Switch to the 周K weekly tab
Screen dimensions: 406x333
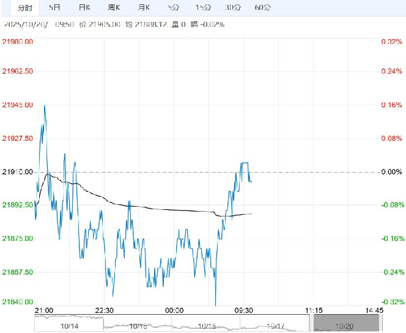click(114, 8)
